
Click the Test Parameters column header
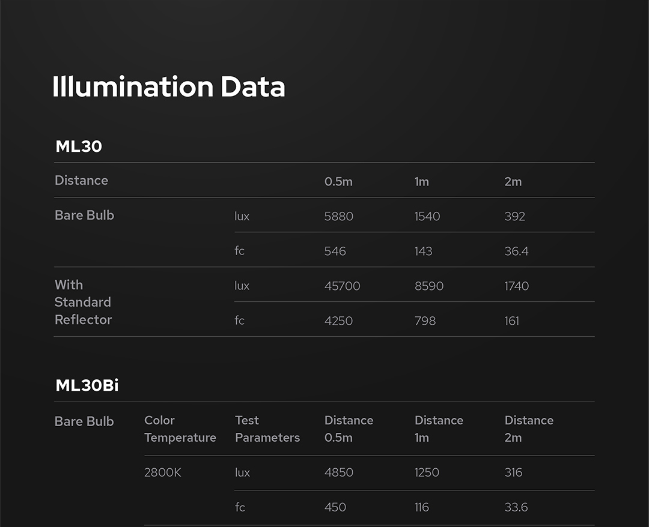tap(267, 429)
